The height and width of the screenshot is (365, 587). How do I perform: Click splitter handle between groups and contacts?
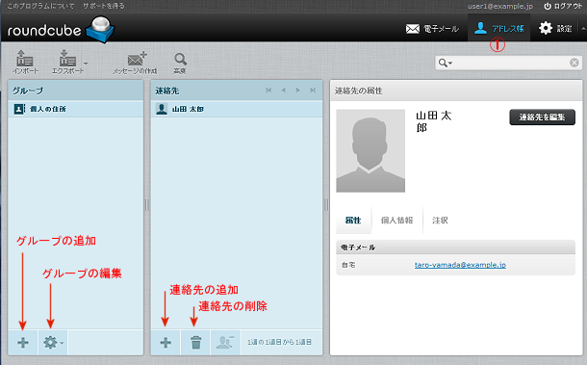(146, 205)
